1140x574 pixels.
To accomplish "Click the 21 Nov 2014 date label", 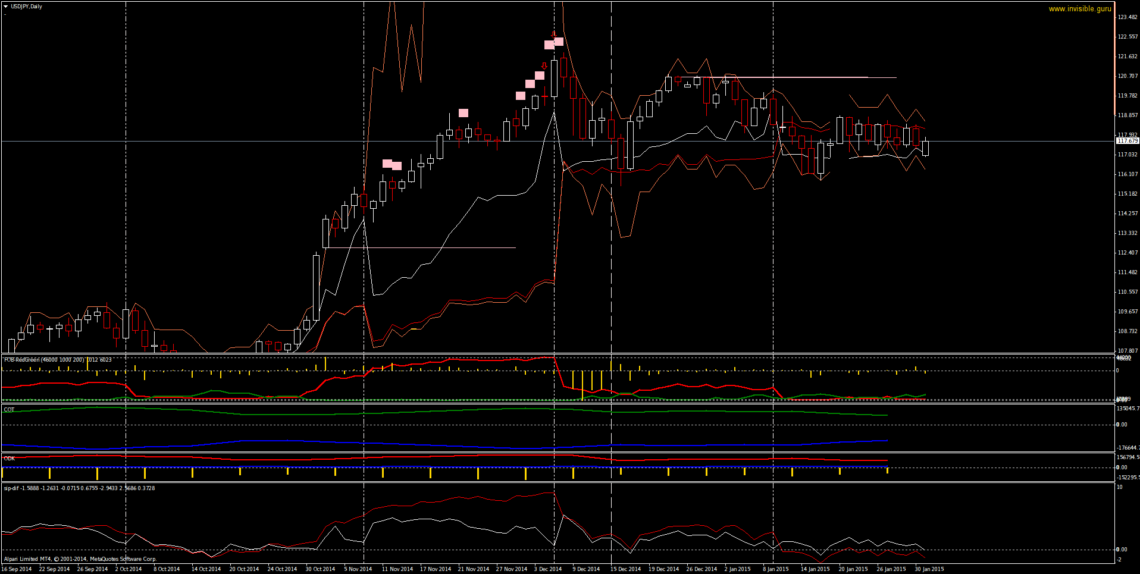I will 474,569.
